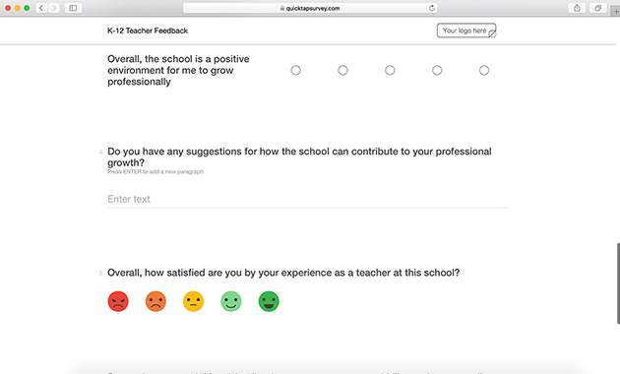Image resolution: width=620 pixels, height=374 pixels.
Task: Select the angry red face rating
Action: (x=118, y=301)
